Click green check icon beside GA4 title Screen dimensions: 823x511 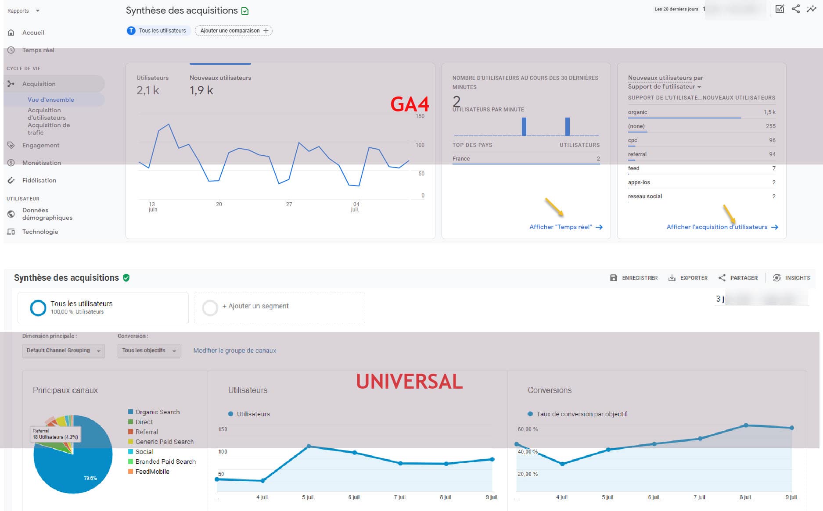[x=245, y=11]
